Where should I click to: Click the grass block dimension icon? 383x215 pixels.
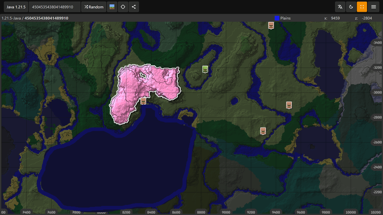(x=112, y=7)
